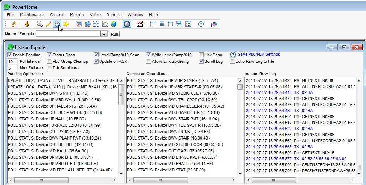Click the document with magnifier toolbar icon
Image resolution: width=366 pixels, height=185 pixels.
pos(105,24)
